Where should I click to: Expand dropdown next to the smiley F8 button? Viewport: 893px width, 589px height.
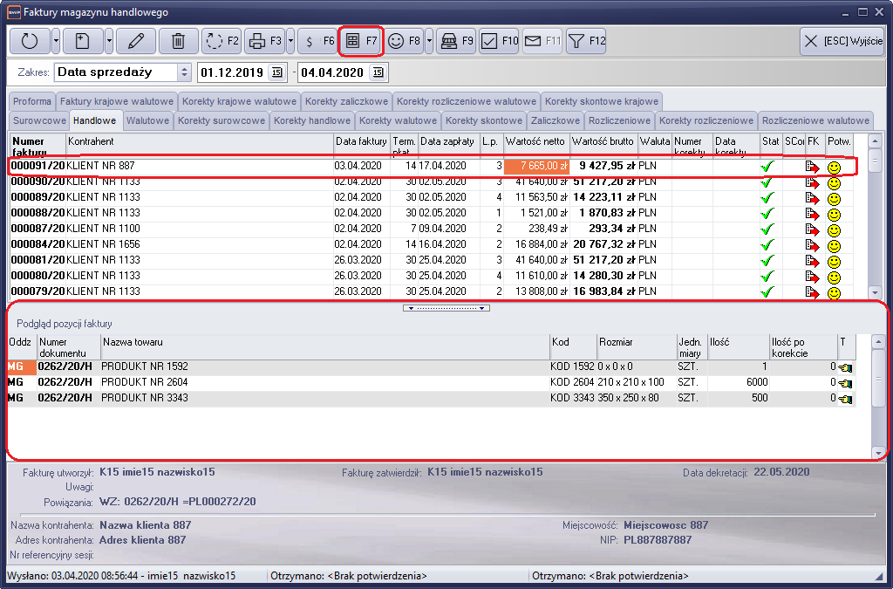coord(430,41)
